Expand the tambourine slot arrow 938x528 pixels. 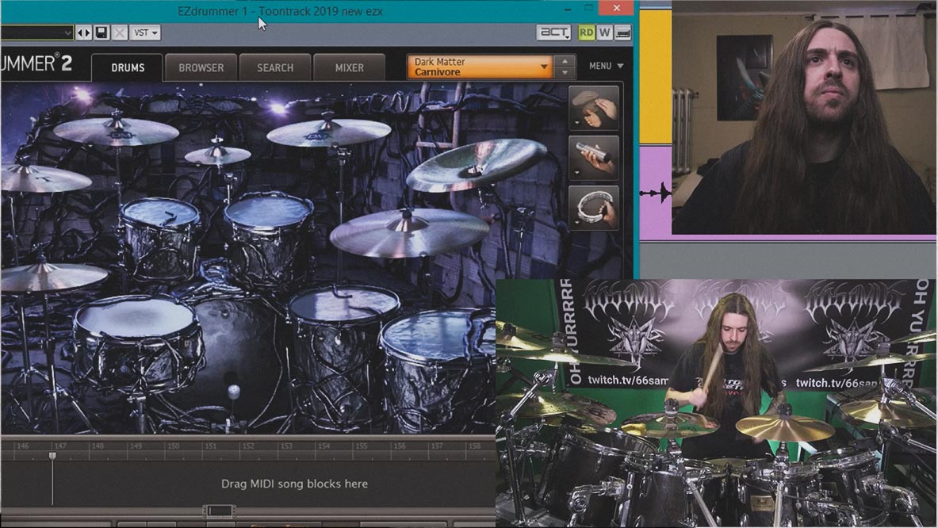(576, 223)
